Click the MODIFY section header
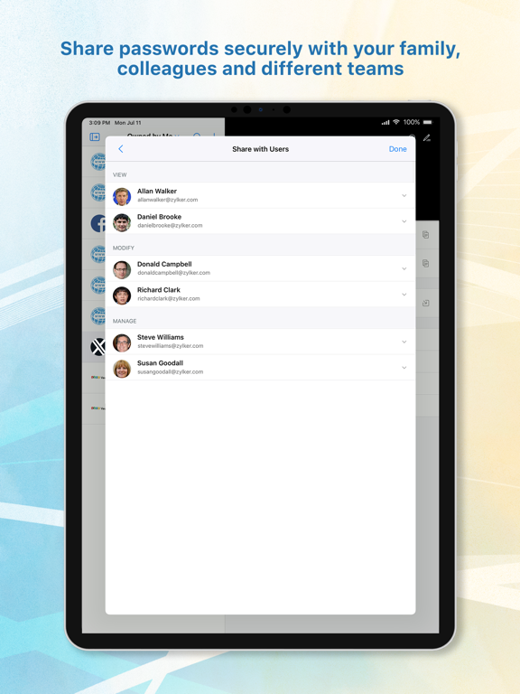 pyautogui.click(x=124, y=248)
